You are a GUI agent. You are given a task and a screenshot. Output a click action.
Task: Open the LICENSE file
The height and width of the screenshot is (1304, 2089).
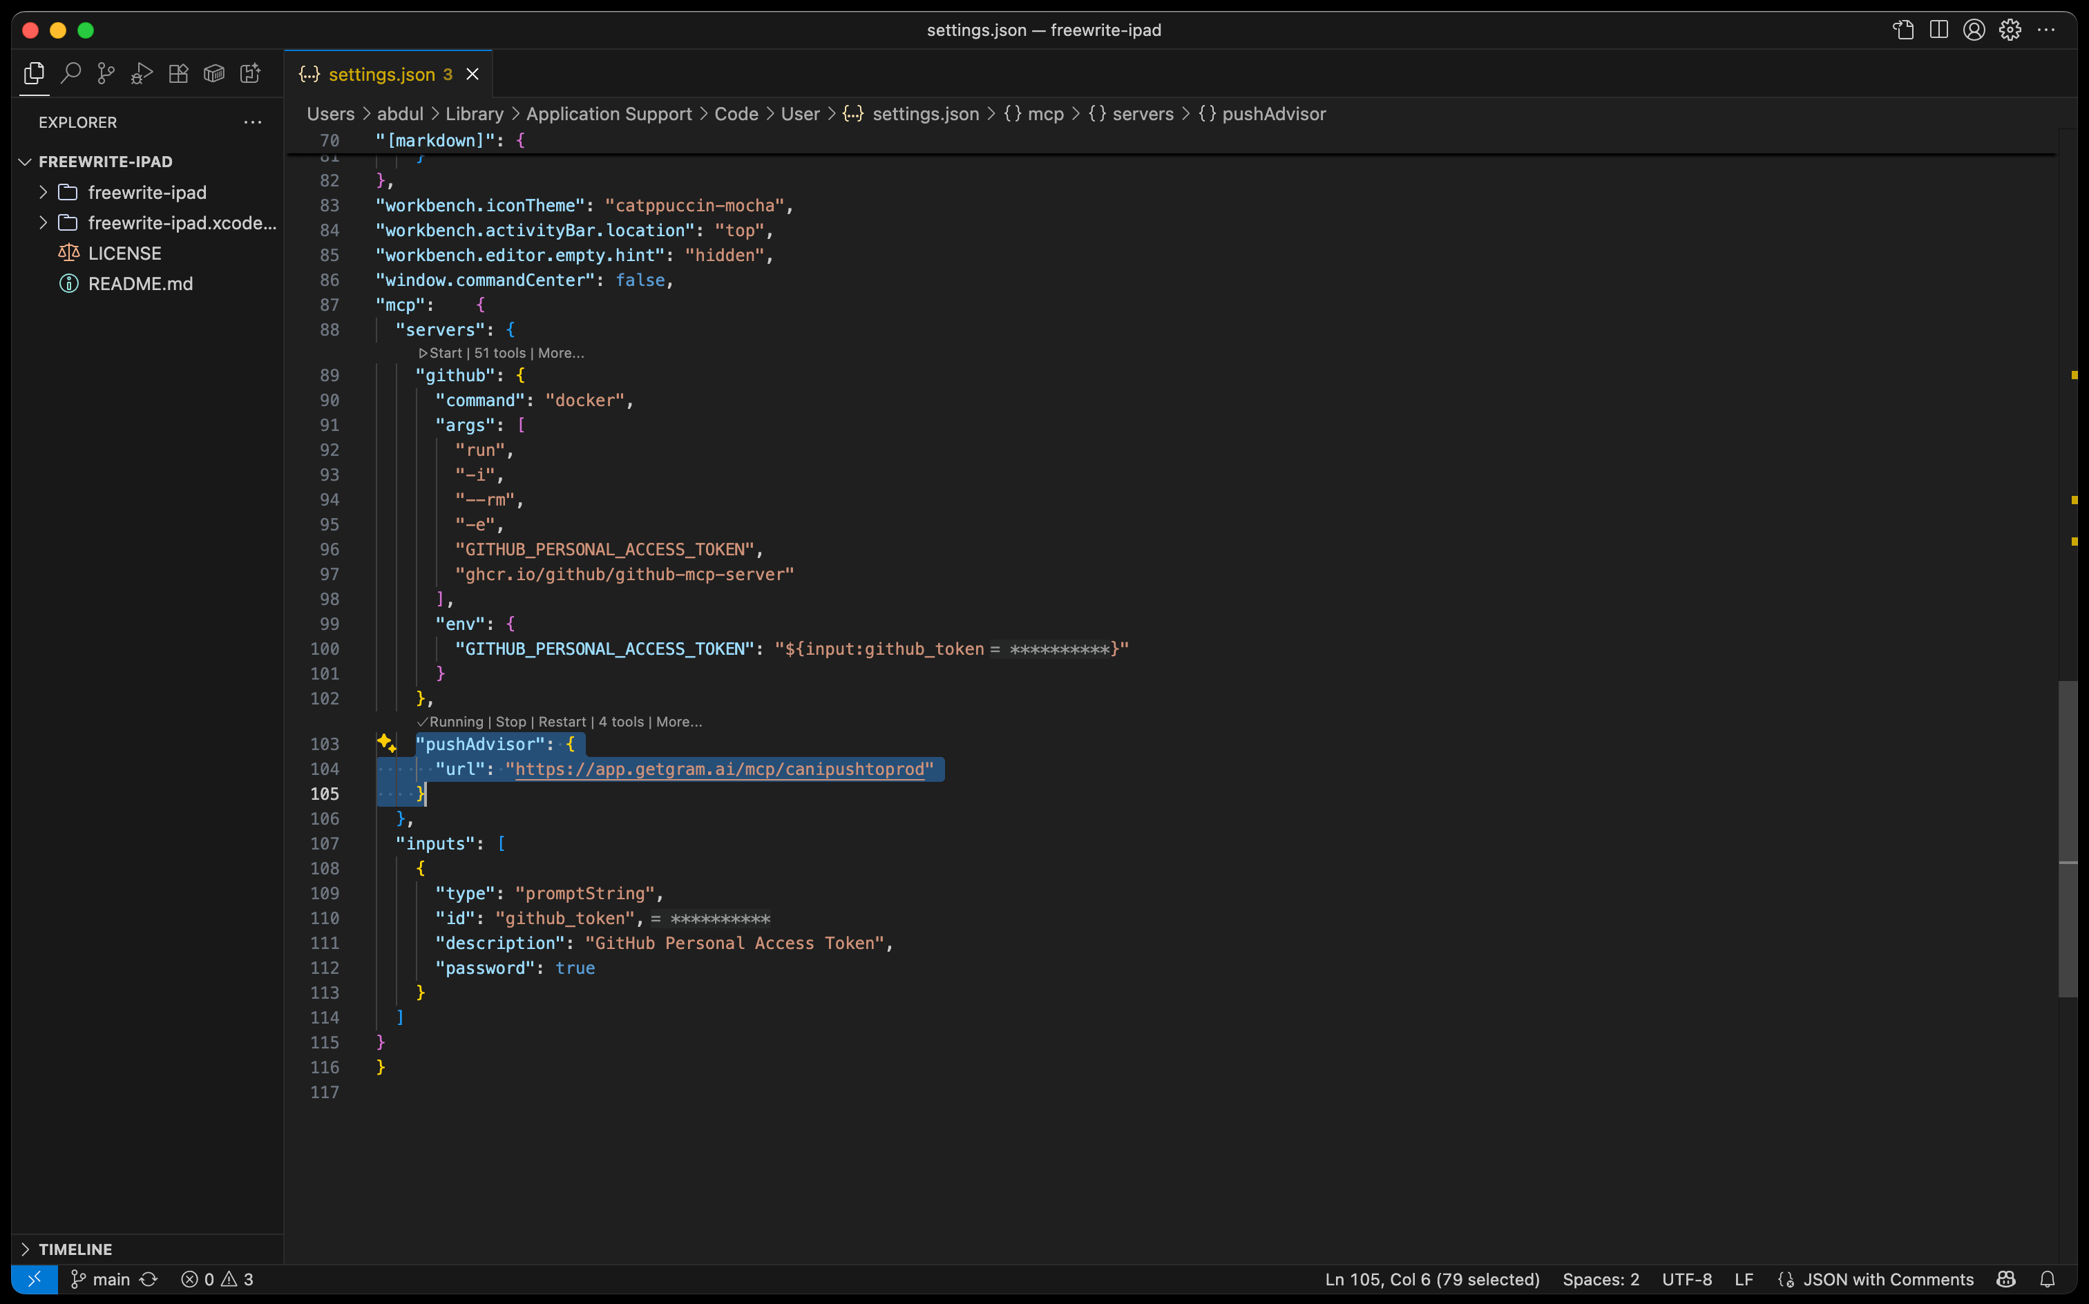(124, 253)
